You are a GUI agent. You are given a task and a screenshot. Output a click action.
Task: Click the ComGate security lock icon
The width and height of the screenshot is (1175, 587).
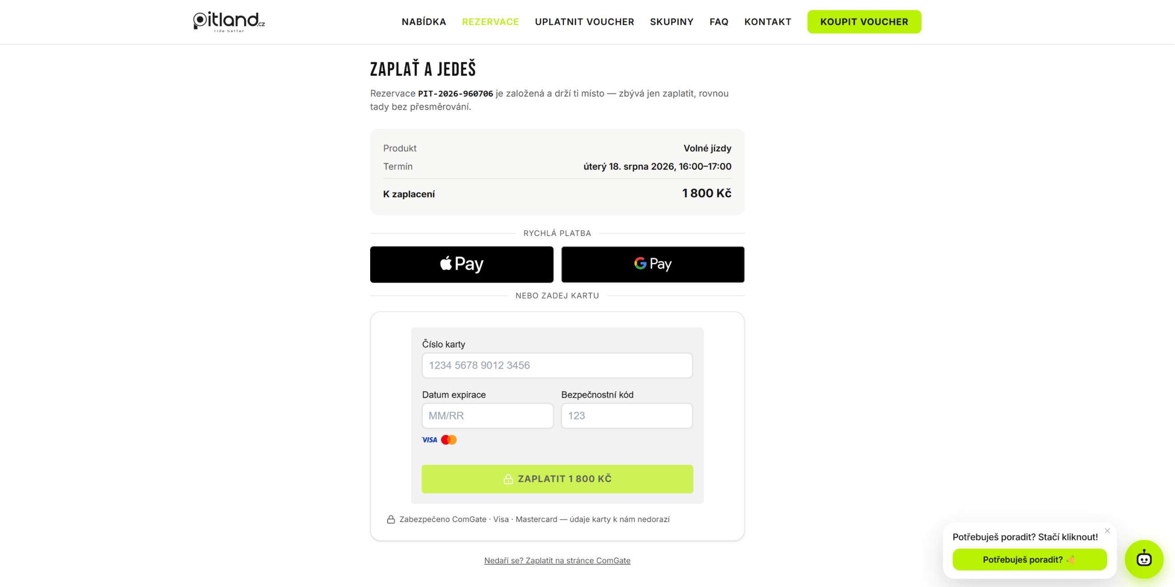pyautogui.click(x=391, y=519)
